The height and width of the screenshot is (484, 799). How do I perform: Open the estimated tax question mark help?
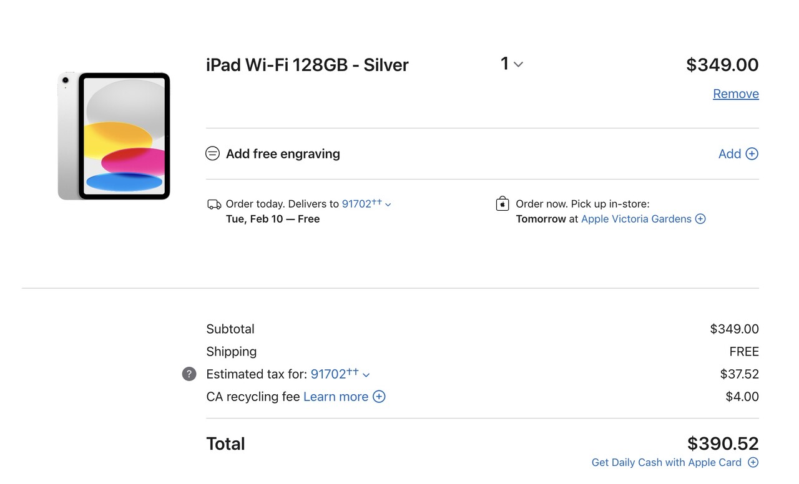click(189, 374)
